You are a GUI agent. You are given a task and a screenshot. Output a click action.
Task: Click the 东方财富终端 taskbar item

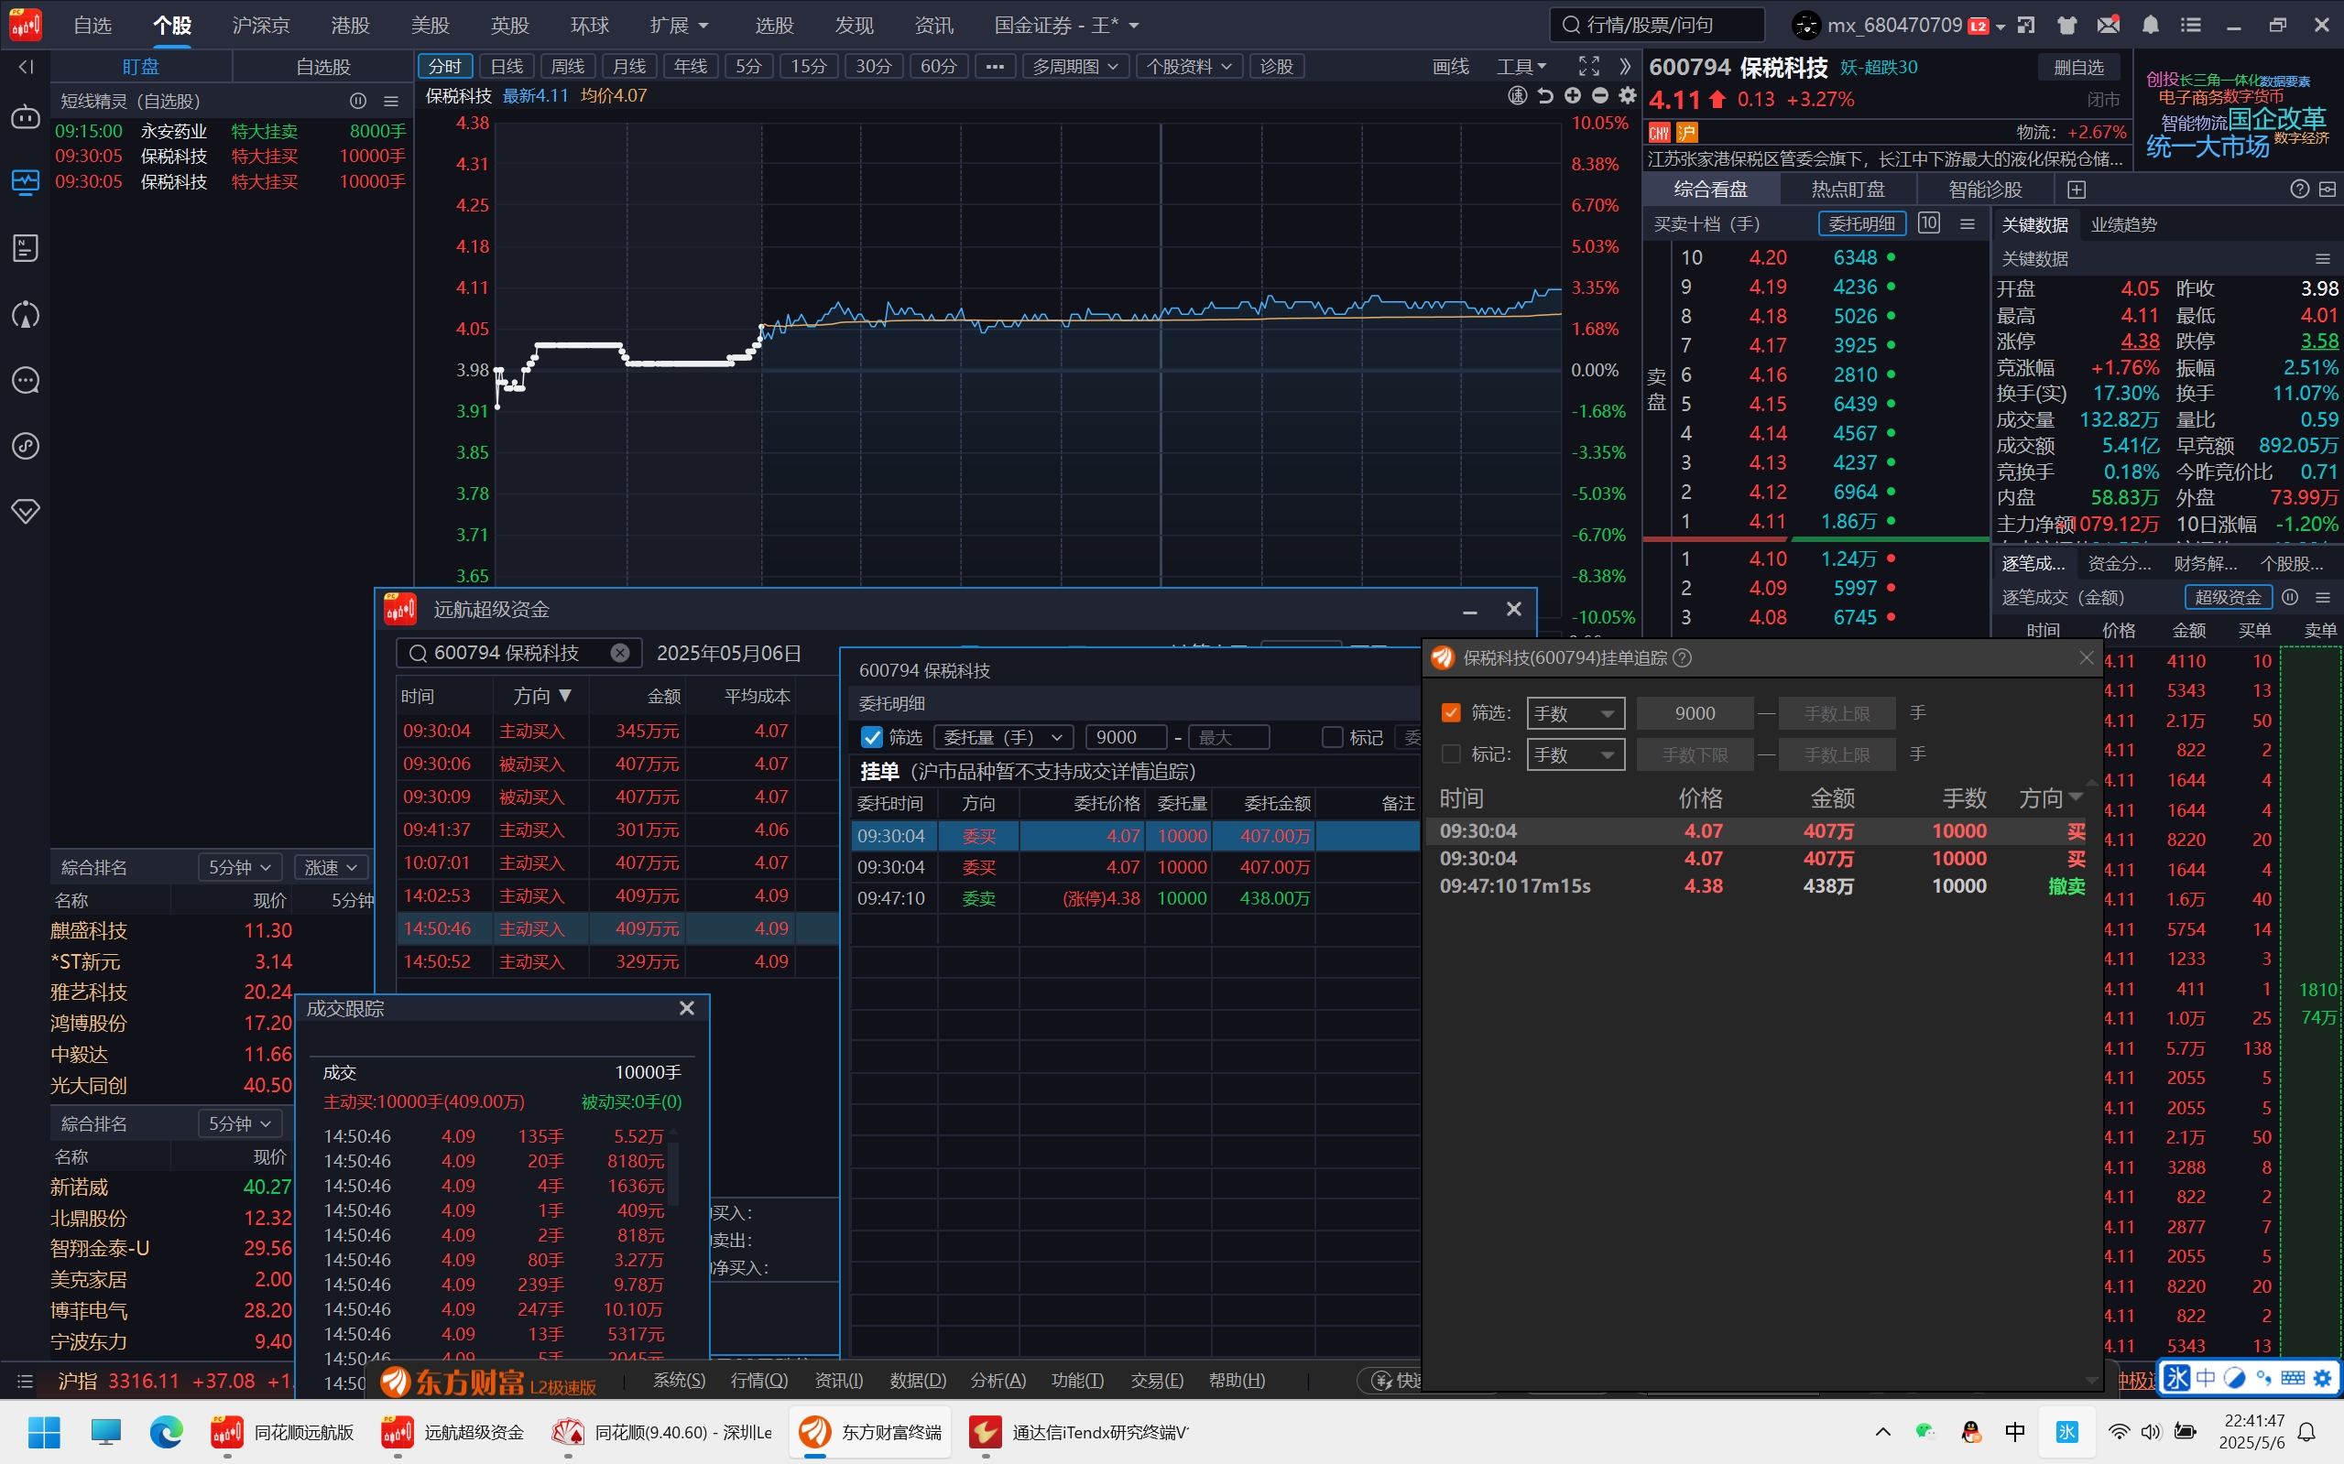point(870,1431)
